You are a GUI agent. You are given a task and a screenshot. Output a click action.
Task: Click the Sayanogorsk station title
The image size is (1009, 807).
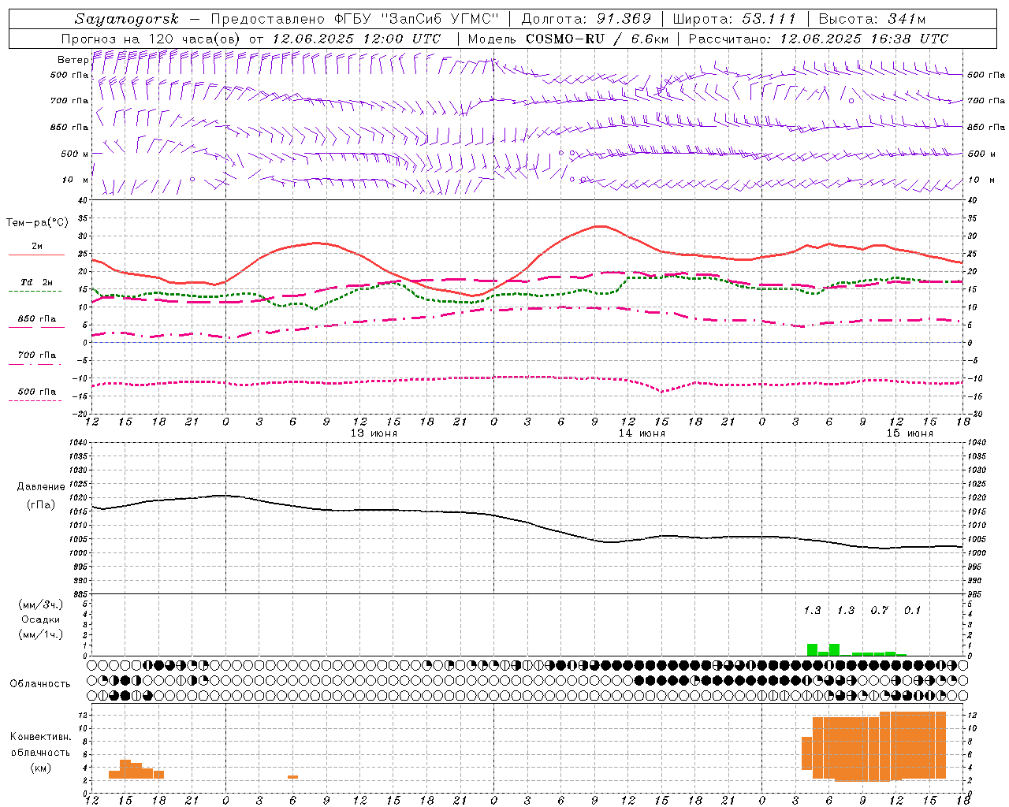pos(127,19)
